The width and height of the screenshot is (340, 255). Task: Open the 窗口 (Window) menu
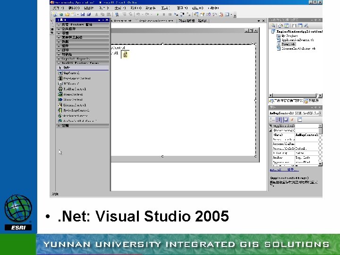point(182,8)
